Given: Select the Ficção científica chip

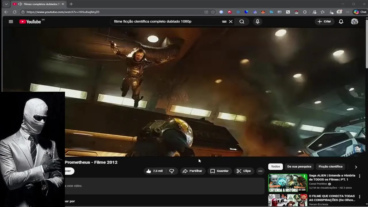Looking at the screenshot, I should (331, 167).
